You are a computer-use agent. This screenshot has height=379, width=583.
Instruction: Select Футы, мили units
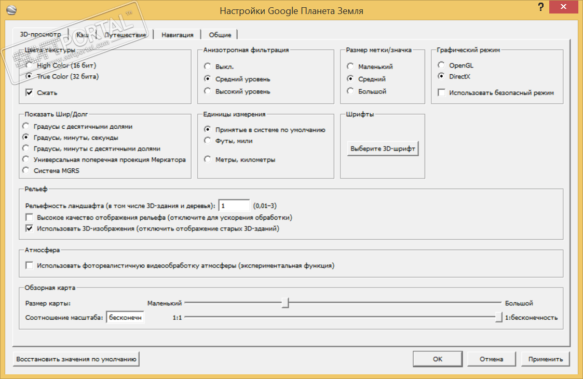pyautogui.click(x=228, y=141)
